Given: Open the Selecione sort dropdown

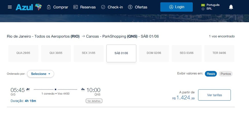Looking at the screenshot, I should pos(40,74).
